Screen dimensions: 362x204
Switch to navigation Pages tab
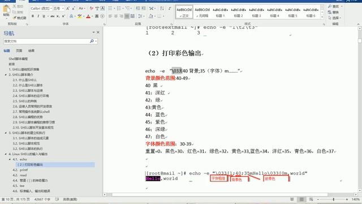19,50
